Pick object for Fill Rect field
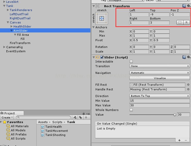This screenshot has width=191, height=146. point(188,85)
